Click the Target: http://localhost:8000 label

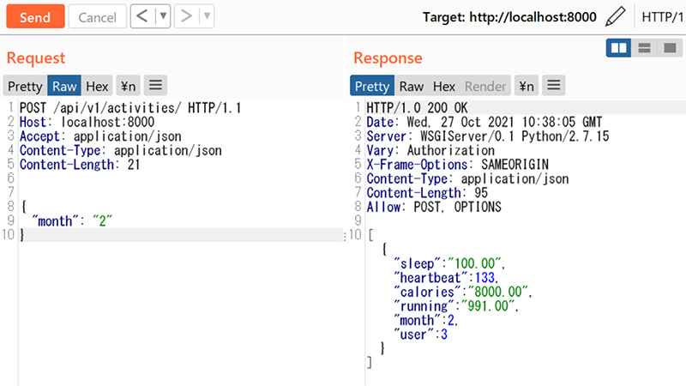tap(509, 17)
